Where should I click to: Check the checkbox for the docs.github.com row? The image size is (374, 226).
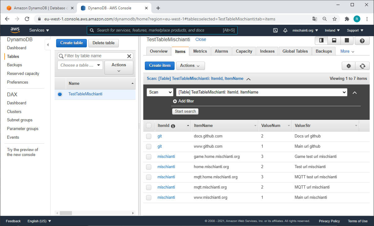[x=149, y=136]
